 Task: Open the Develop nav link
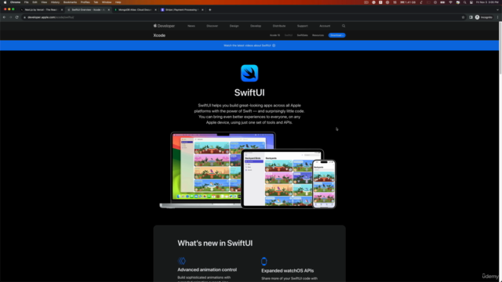tap(256, 26)
